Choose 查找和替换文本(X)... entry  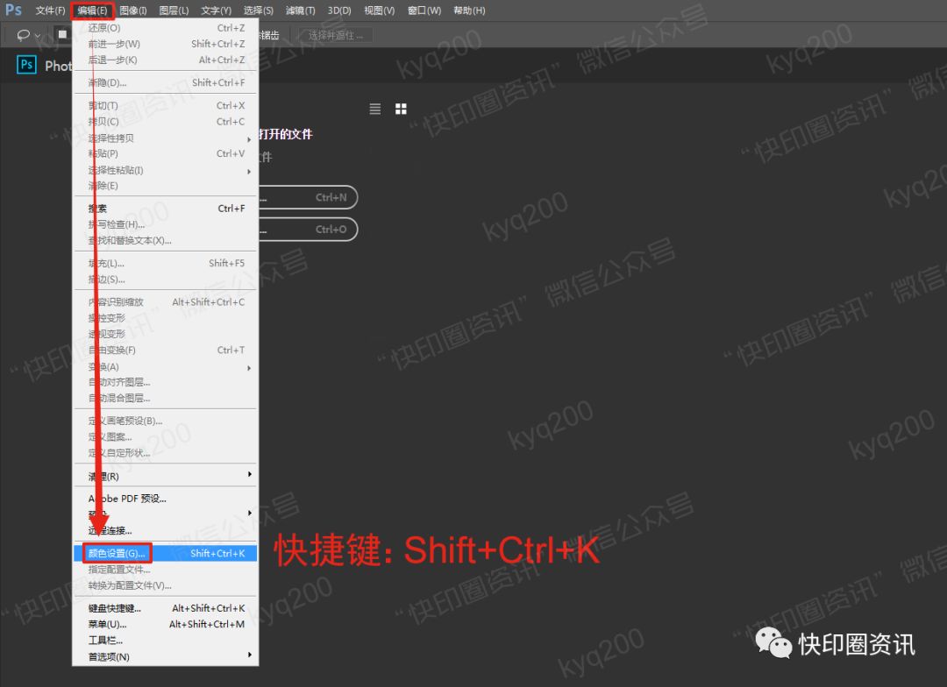pos(166,240)
